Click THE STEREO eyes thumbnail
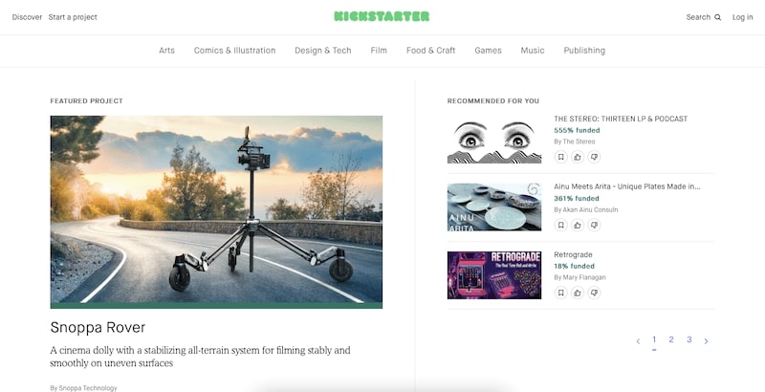The width and height of the screenshot is (765, 392). (x=494, y=139)
